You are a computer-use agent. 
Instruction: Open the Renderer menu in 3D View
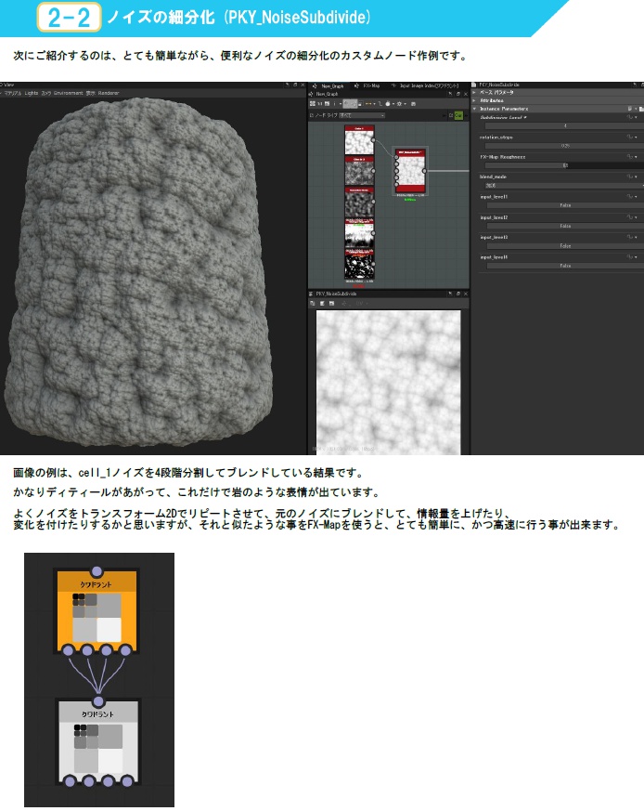(109, 93)
